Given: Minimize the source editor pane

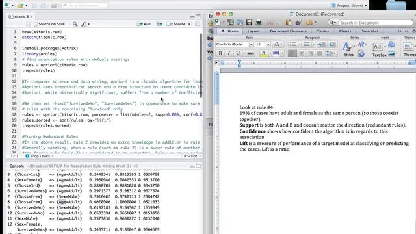Looking at the screenshot, I should point(192,17).
